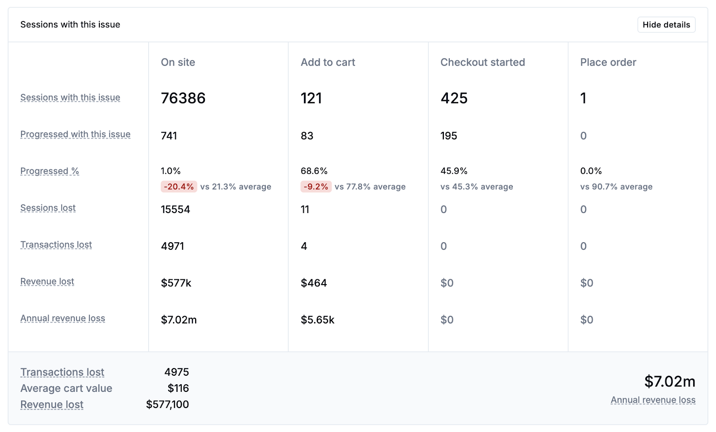Click the Hide details button
This screenshot has width=716, height=432.
tap(666, 25)
